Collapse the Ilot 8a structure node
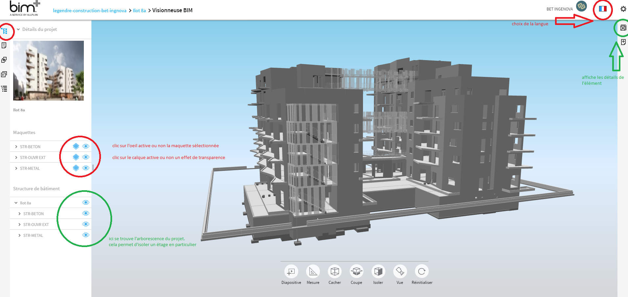The image size is (628, 297). click(16, 203)
